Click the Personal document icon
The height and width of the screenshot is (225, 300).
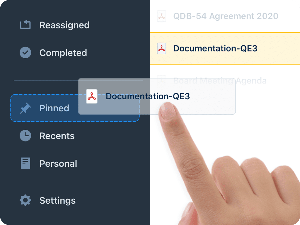(25, 163)
